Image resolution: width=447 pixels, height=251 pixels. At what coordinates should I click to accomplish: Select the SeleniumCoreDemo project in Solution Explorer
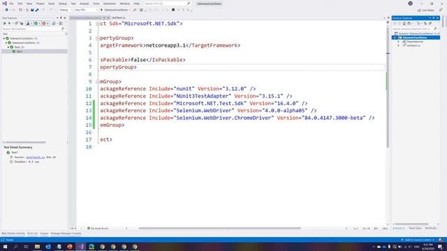415,38
